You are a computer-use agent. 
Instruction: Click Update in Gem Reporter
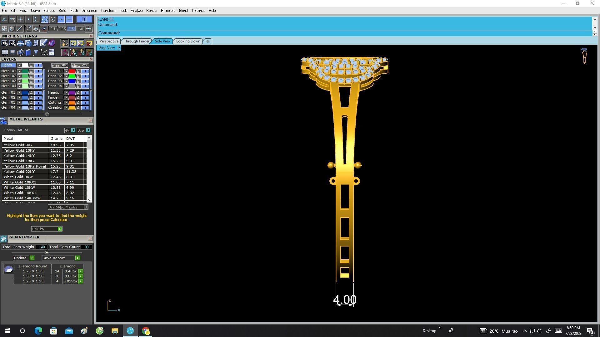tap(24, 258)
